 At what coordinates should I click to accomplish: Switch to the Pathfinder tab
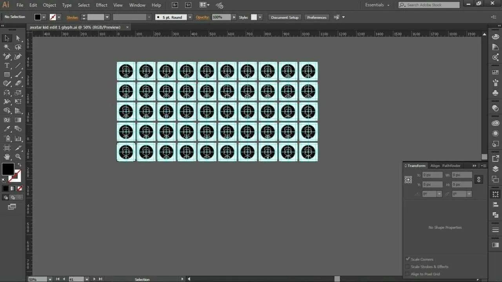tap(451, 166)
